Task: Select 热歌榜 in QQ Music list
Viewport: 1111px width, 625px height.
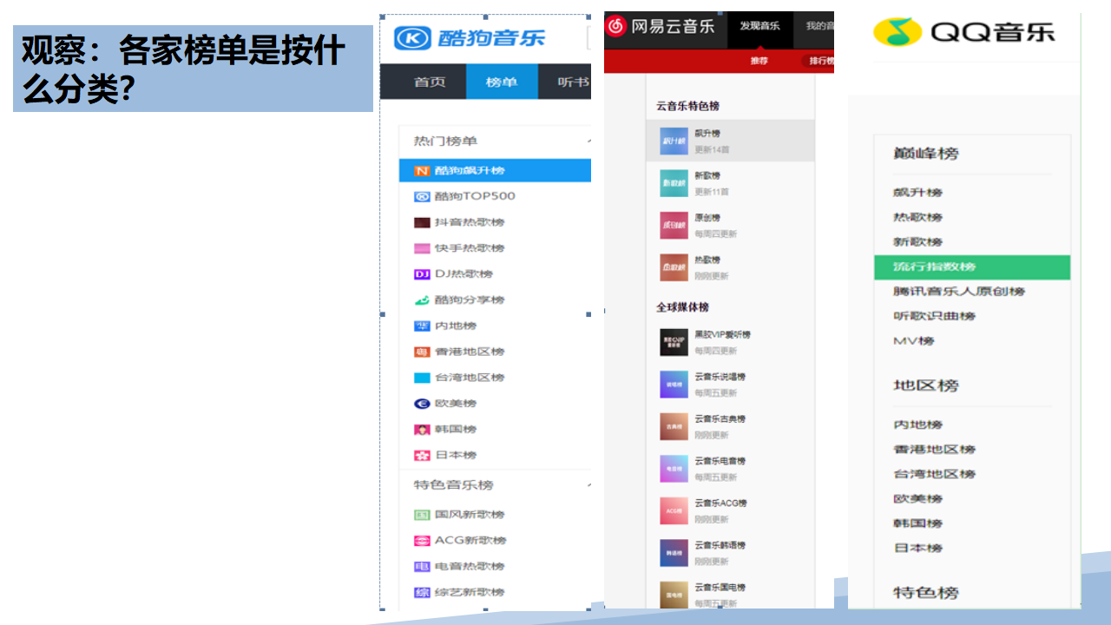Action: pos(917,217)
